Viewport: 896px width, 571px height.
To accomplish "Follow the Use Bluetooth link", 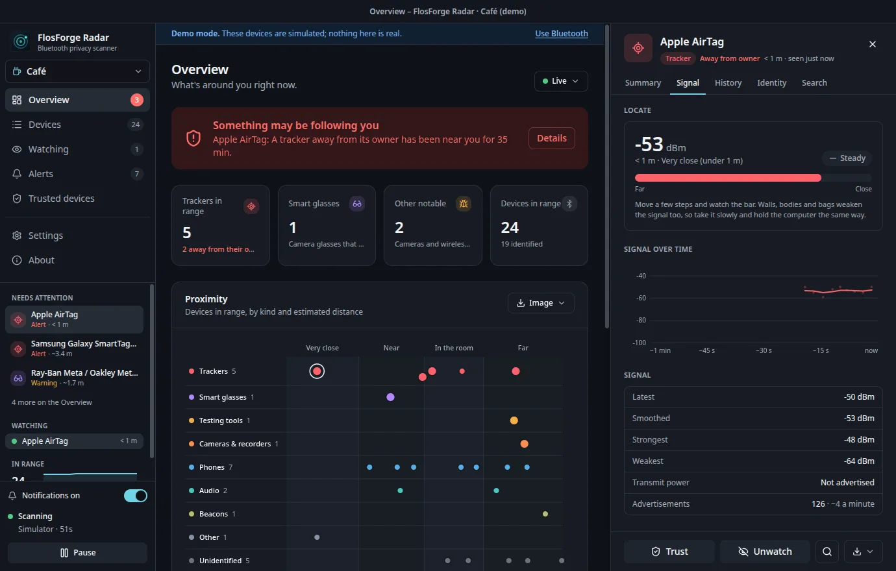I will coord(562,34).
